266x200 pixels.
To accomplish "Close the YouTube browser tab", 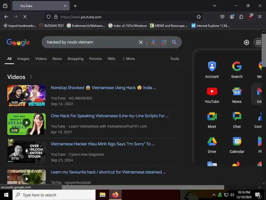I will (x=65, y=6).
